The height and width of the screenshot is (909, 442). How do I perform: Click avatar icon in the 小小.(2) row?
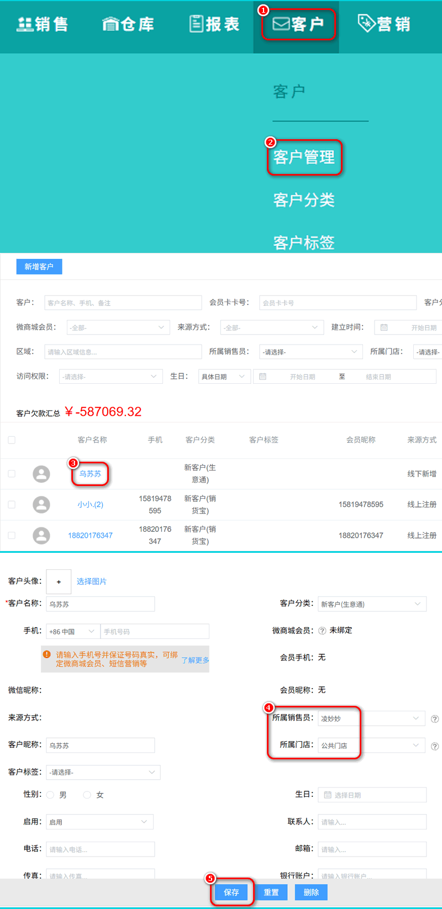tap(41, 504)
